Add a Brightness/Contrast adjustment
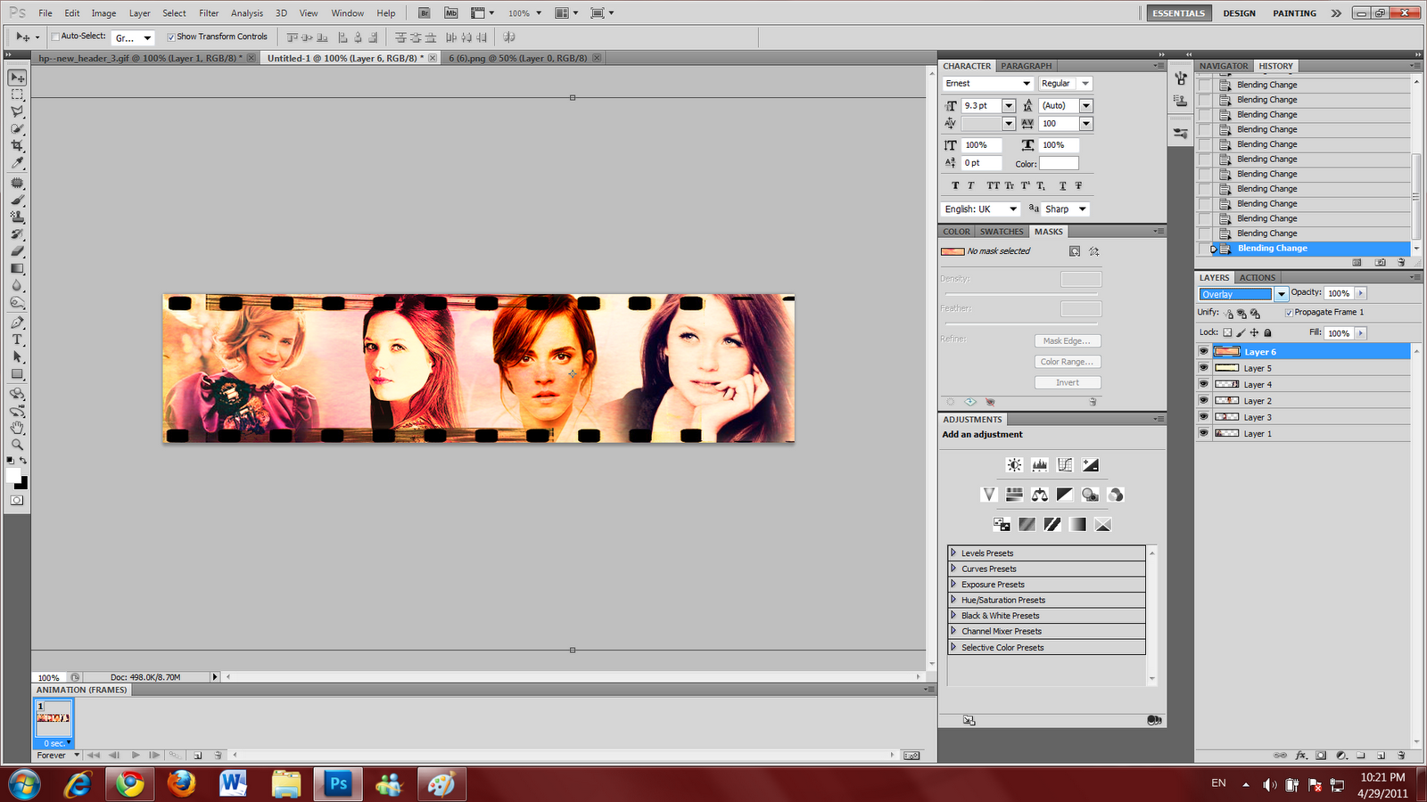1427x802 pixels. tap(1014, 465)
